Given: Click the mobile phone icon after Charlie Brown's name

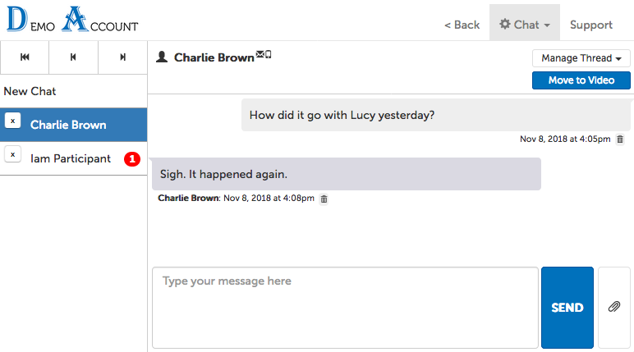Looking at the screenshot, I should [x=268, y=54].
